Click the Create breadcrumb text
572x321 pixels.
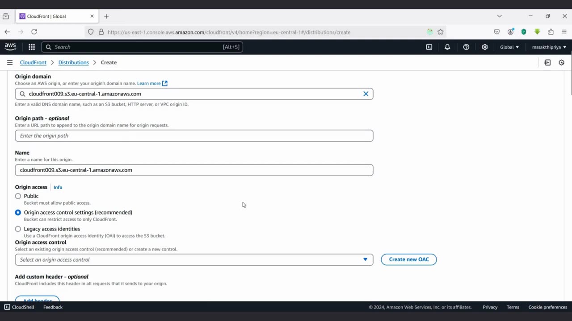coord(109,62)
